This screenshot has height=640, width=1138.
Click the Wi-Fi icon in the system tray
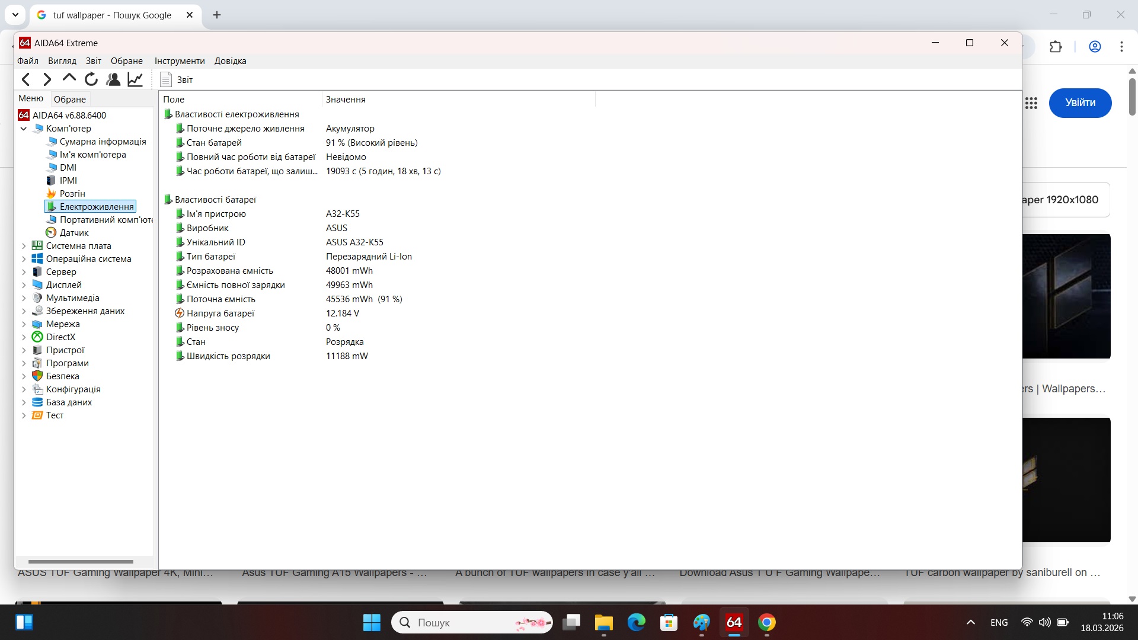coord(1026,622)
